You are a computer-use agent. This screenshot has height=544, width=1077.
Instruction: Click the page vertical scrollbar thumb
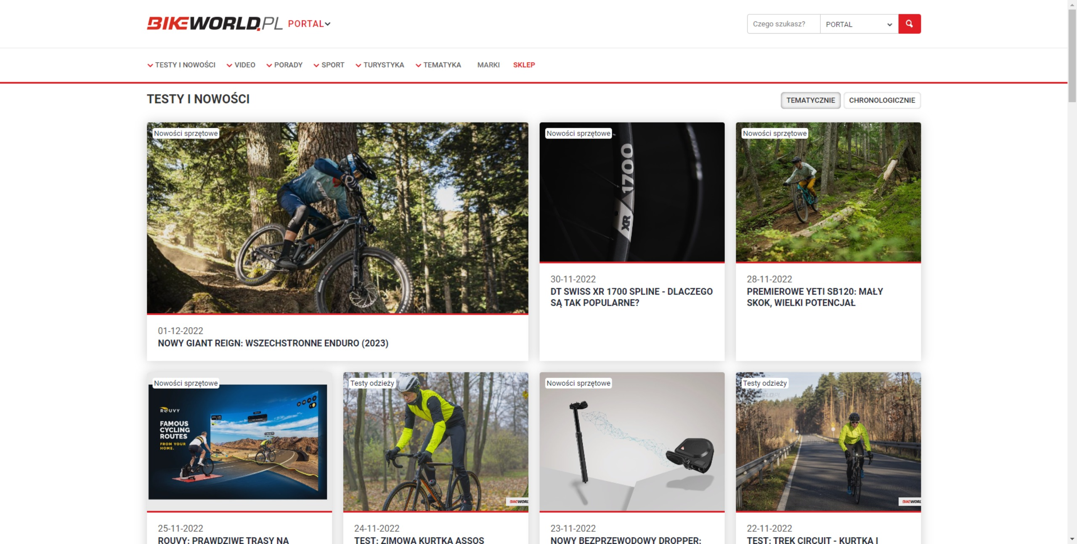point(1072,55)
